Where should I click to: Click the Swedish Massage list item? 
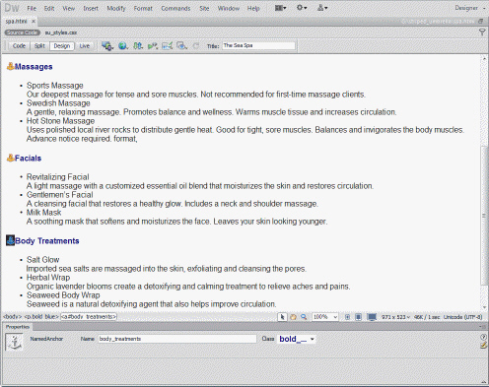pyautogui.click(x=58, y=103)
